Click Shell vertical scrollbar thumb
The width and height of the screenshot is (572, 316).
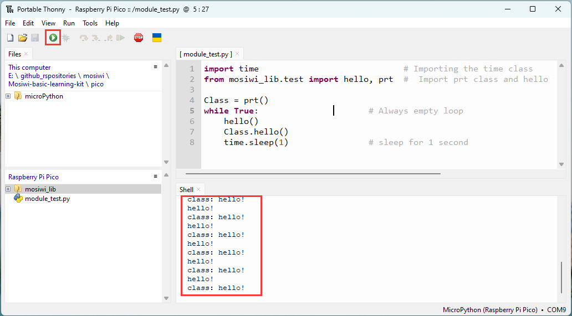tap(562, 277)
